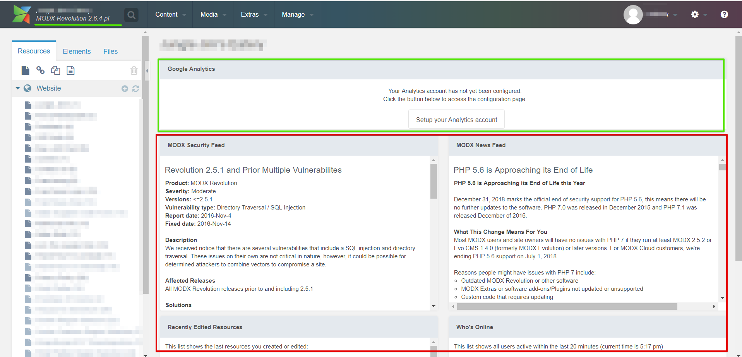The height and width of the screenshot is (357, 742).
Task: Collapse the left sidebar panel arrow
Action: (x=147, y=71)
